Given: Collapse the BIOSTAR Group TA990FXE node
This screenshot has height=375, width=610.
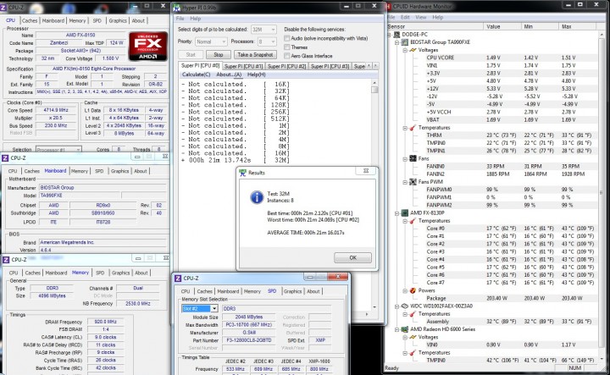Looking at the screenshot, I should tap(397, 42).
